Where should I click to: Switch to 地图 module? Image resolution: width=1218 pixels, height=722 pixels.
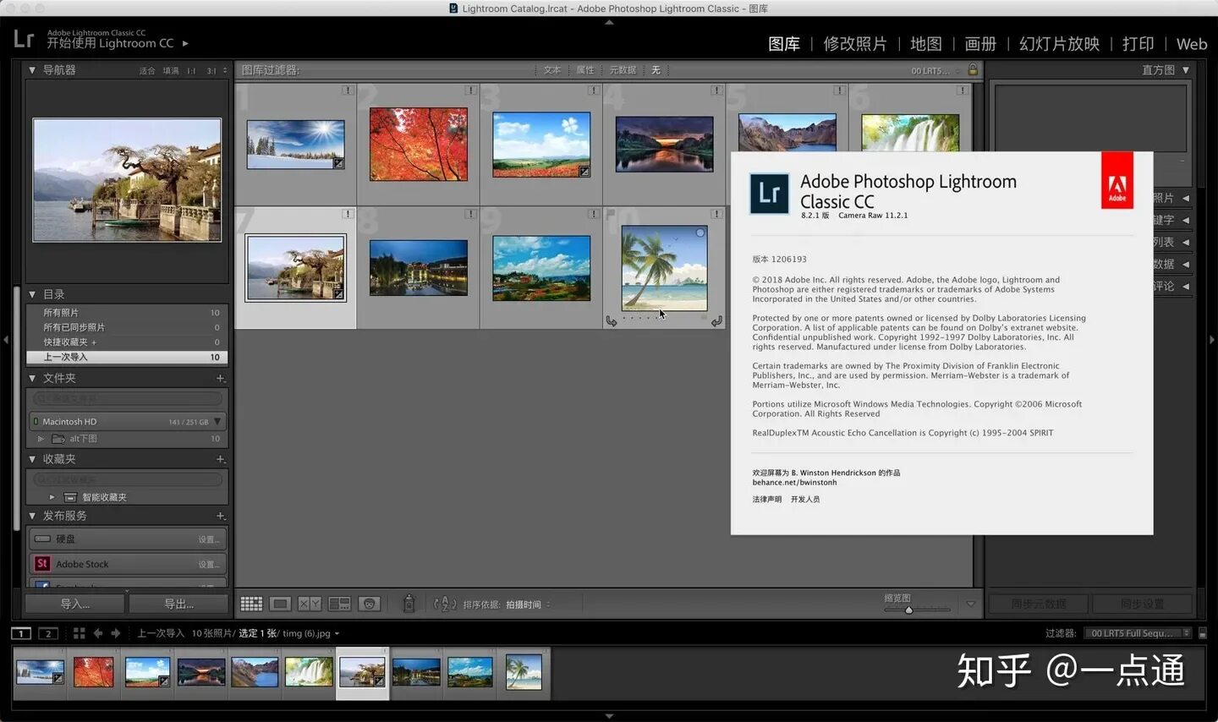point(926,44)
